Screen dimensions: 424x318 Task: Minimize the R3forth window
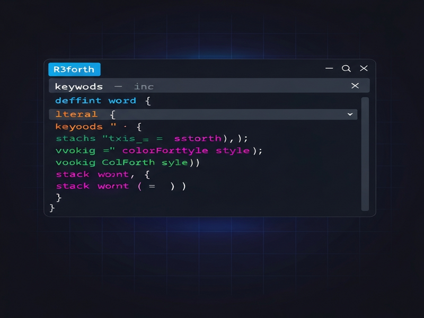329,68
